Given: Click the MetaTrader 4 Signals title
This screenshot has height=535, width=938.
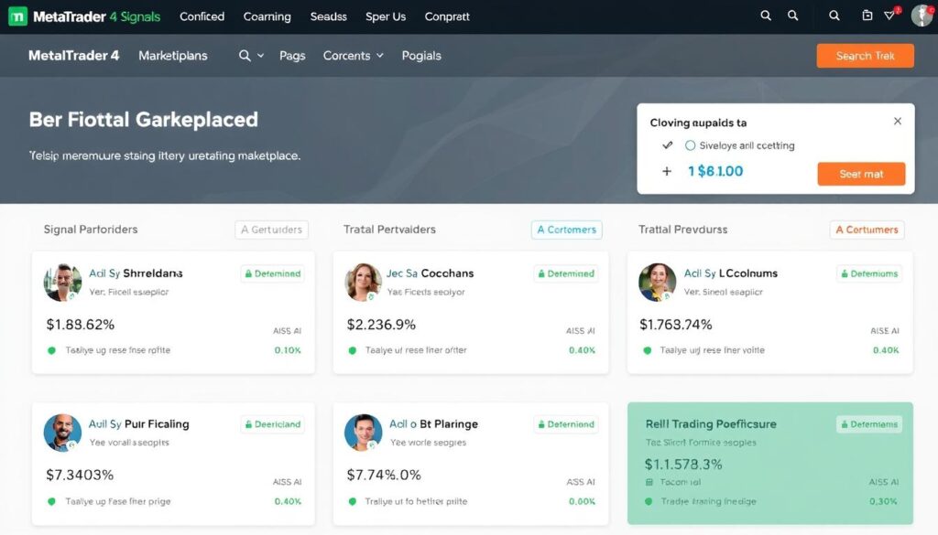Looking at the screenshot, I should tap(96, 16).
